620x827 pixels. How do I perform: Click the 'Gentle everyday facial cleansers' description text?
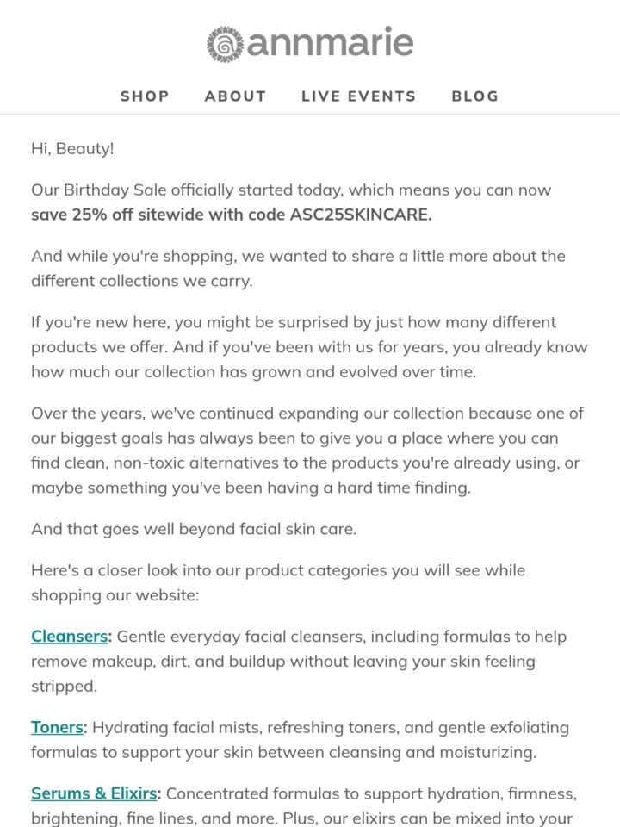(299, 662)
